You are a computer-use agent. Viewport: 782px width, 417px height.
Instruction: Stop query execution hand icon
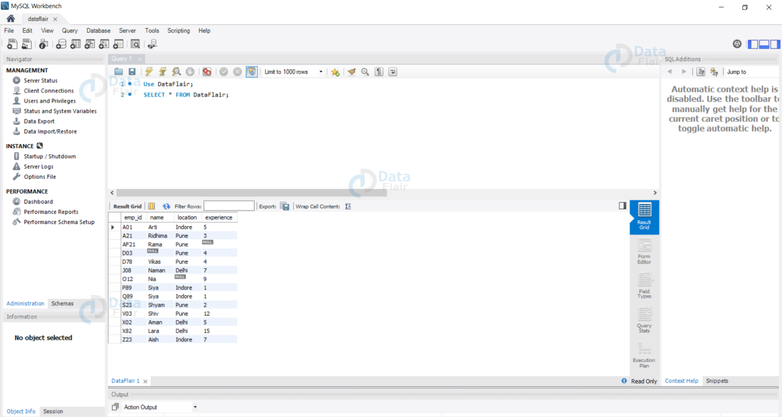190,72
